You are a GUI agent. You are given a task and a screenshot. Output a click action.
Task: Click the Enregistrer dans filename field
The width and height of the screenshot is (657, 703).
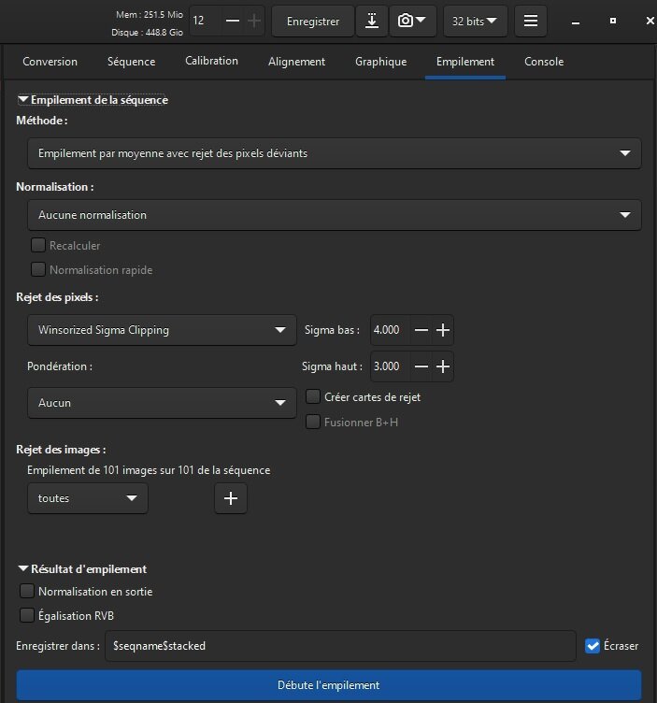point(340,646)
